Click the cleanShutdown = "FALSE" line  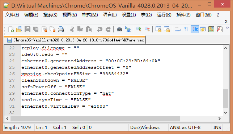(x=55, y=80)
